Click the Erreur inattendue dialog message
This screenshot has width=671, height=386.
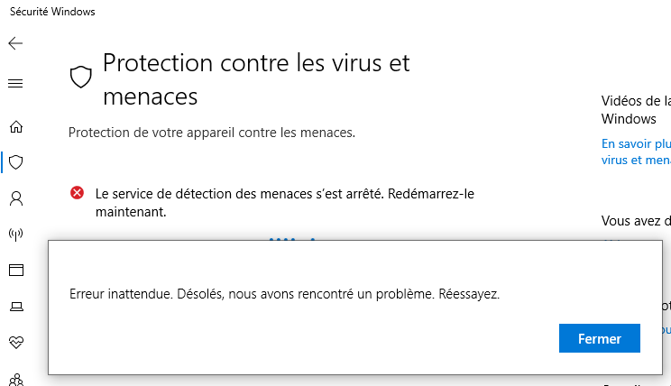284,294
